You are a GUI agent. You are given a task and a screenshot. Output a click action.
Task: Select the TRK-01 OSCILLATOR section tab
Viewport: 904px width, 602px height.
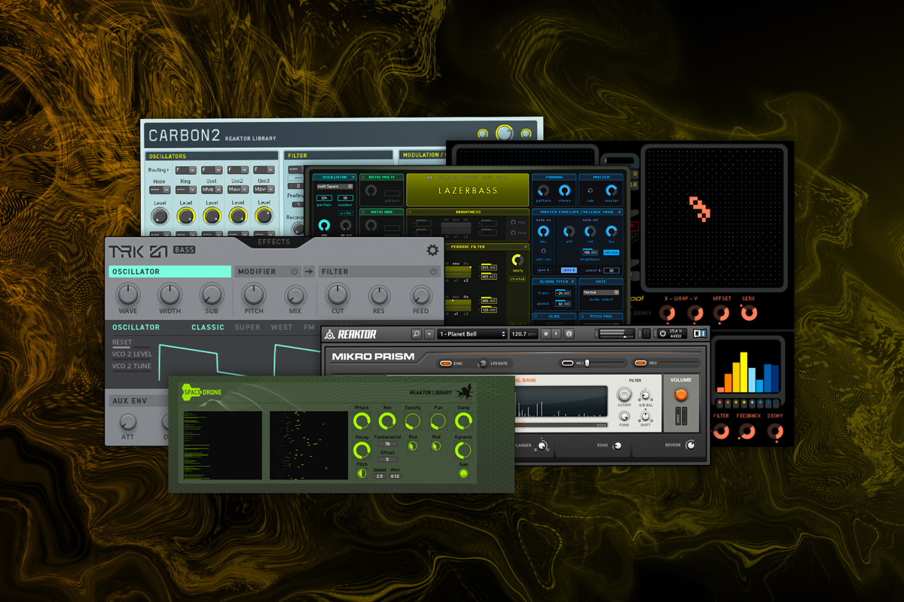[169, 272]
